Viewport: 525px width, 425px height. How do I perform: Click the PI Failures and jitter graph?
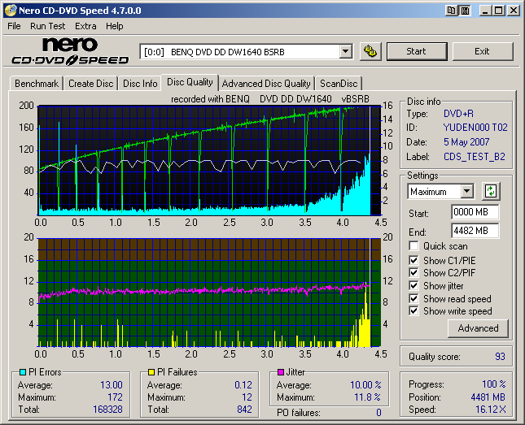[210, 293]
